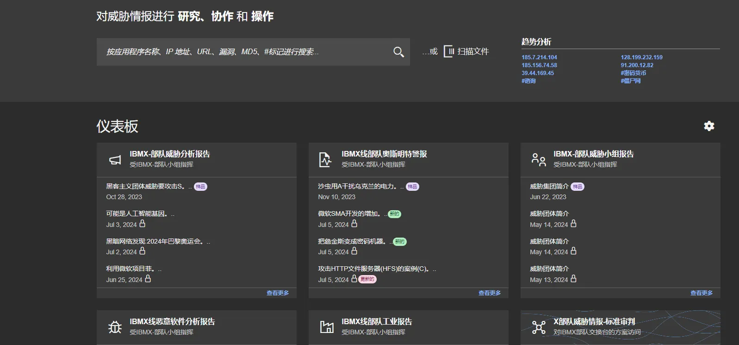Click 查看更多 in 奥斯明特警报 card

(x=490, y=293)
